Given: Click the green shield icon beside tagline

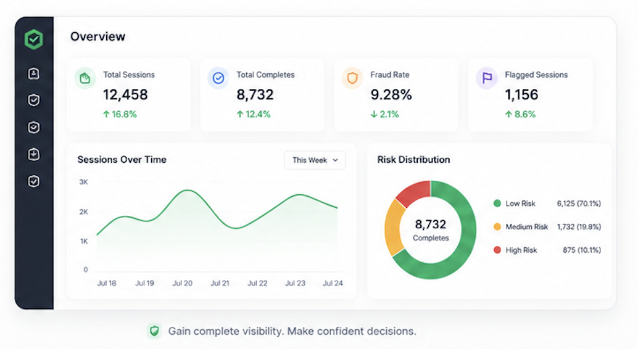Looking at the screenshot, I should [154, 331].
